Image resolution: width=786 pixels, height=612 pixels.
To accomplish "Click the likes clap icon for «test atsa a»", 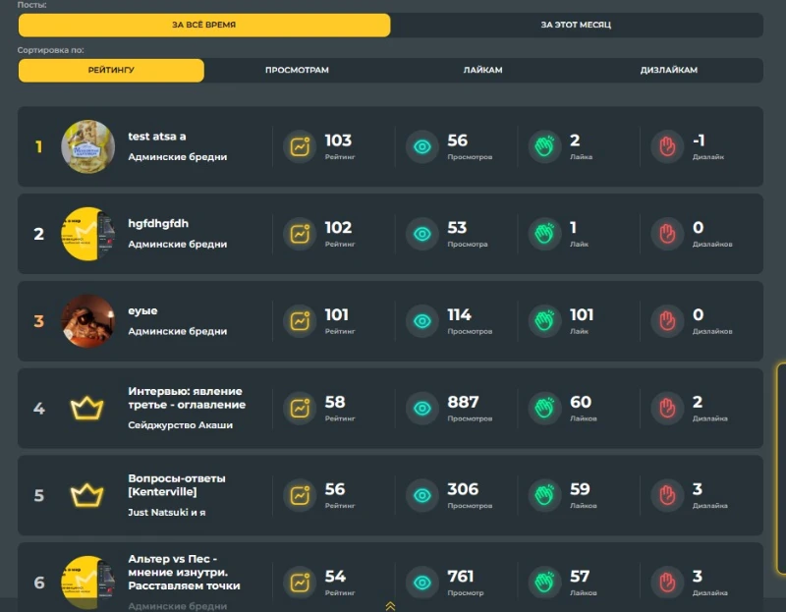I will [544, 146].
